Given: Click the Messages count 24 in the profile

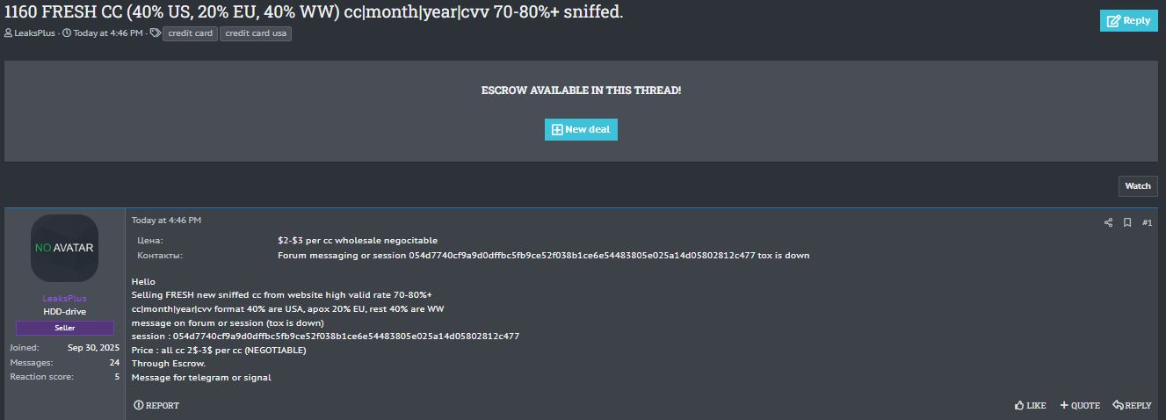Looking at the screenshot, I should pos(114,362).
